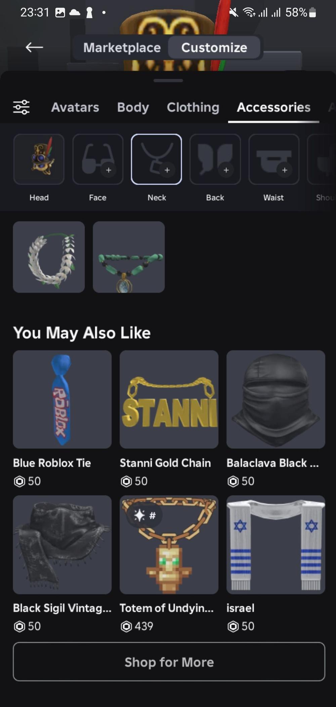336x707 pixels.
Task: Select the Face glasses slot icon
Action: tap(98, 159)
